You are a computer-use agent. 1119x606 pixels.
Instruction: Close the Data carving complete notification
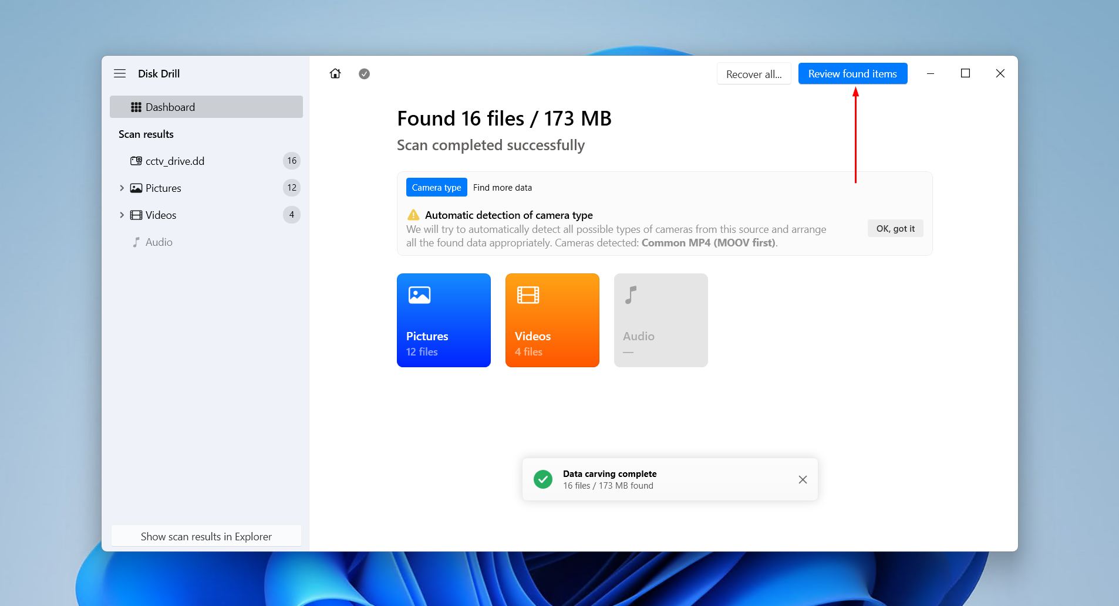coord(803,479)
